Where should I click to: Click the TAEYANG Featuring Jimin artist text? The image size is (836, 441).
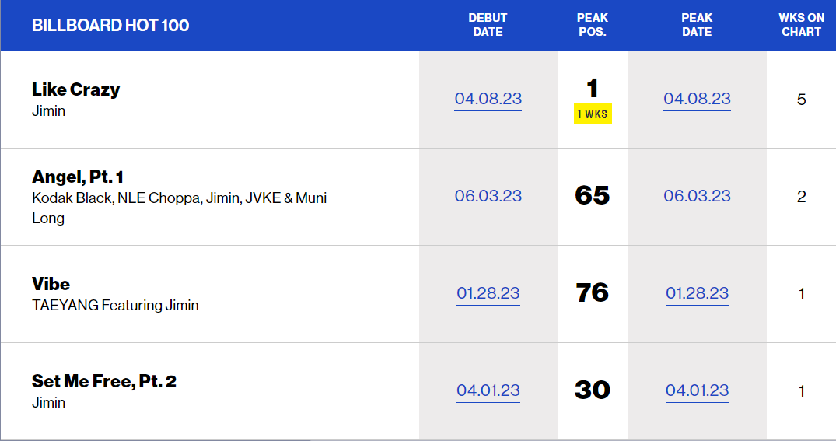[x=115, y=306]
